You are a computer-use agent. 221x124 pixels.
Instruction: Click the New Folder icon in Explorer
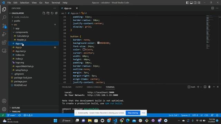click(48, 13)
